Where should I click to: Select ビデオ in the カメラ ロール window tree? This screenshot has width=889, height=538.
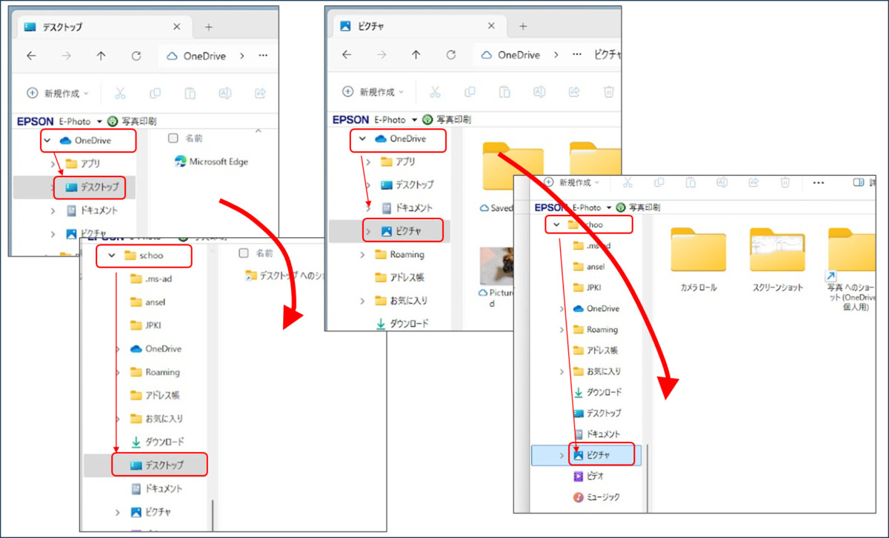click(587, 476)
